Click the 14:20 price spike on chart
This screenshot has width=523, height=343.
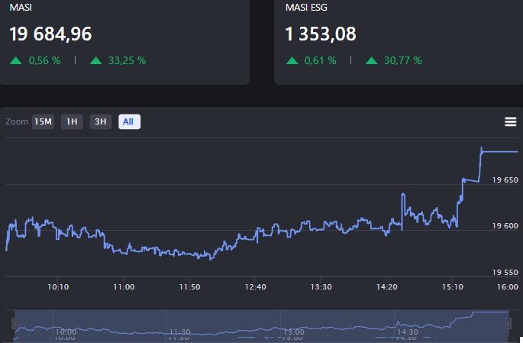tap(402, 196)
